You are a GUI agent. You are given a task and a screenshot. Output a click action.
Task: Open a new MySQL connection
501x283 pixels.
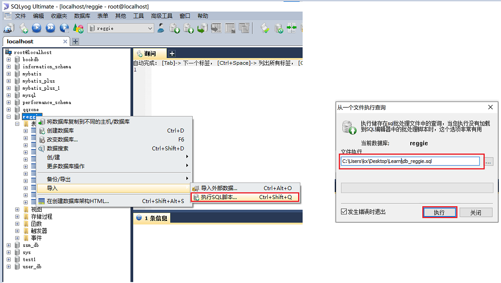[9, 28]
